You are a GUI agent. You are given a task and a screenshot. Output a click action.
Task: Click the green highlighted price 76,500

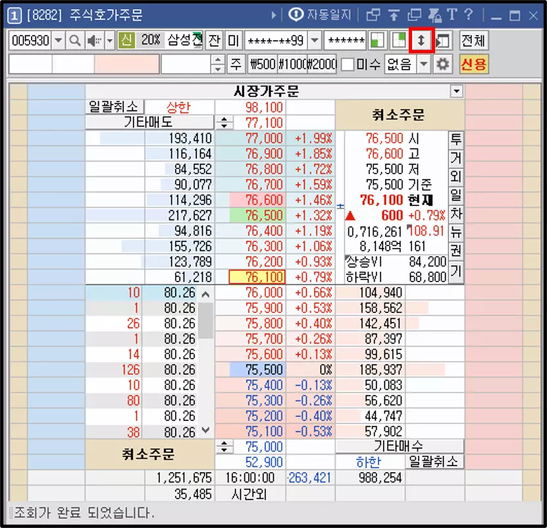point(258,216)
